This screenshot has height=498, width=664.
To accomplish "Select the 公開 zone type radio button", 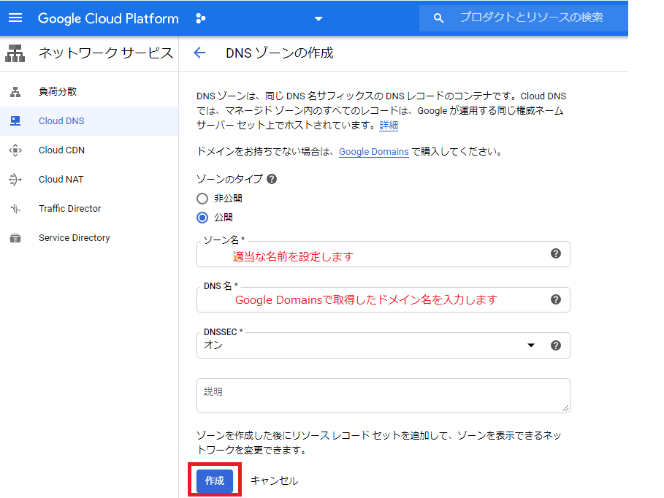I will click(202, 217).
